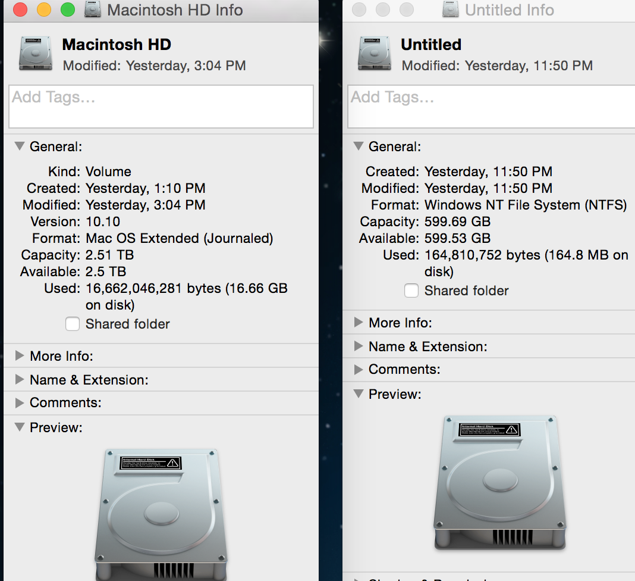
Task: Click the '599.69 GB' capacity value
Action: [458, 222]
